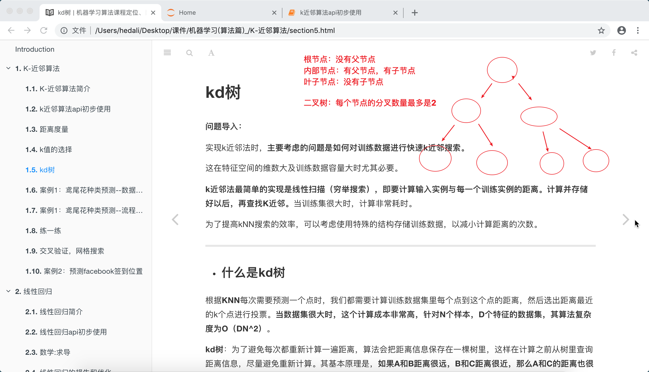Image resolution: width=649 pixels, height=372 pixels.
Task: Go to the next page arrow
Action: tap(625, 220)
